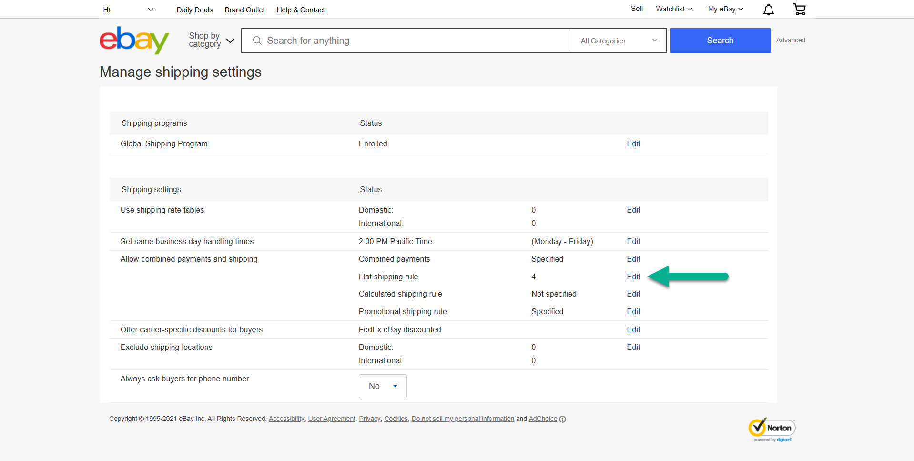Open the notifications bell icon
Image resolution: width=914 pixels, height=461 pixels.
coord(768,10)
